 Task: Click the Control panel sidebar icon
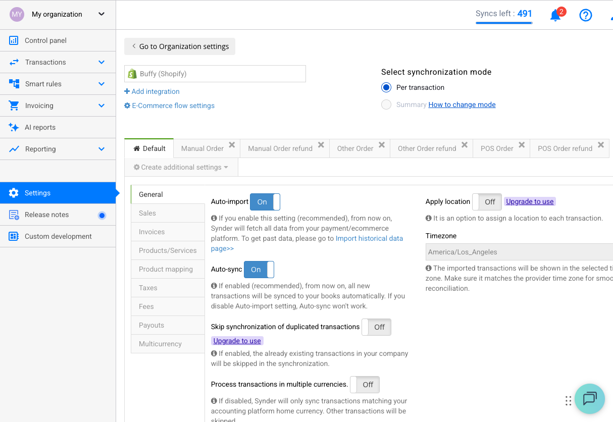[x=14, y=40]
